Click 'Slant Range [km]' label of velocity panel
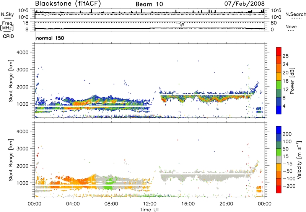The width and height of the screenshot is (306, 212). [x=11, y=160]
